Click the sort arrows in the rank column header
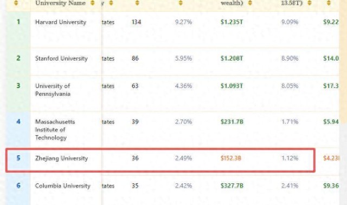The height and width of the screenshot is (205, 347). [x=16, y=3]
